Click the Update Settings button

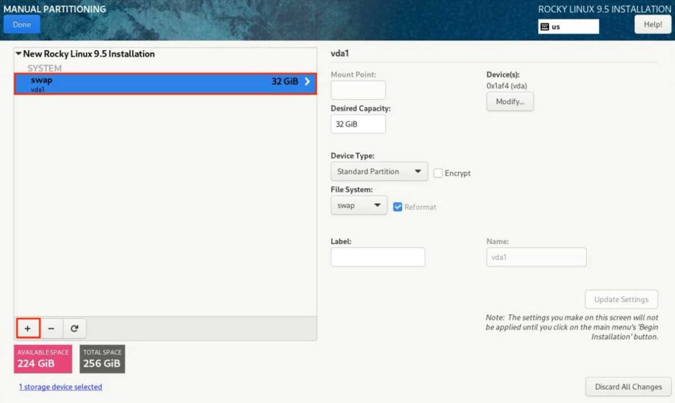(x=621, y=299)
